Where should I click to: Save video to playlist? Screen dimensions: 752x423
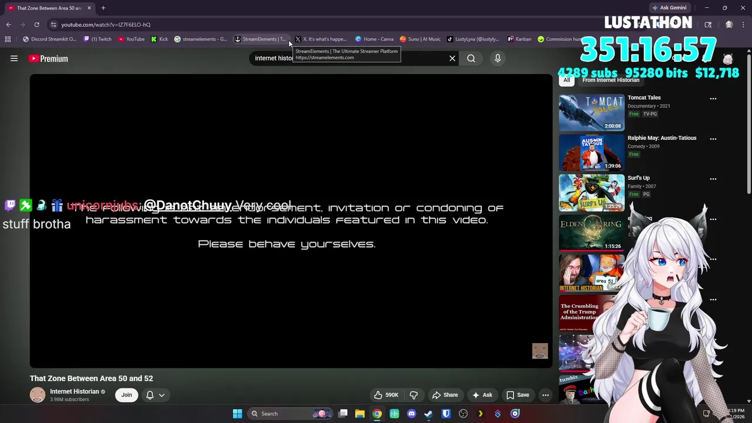(x=518, y=395)
